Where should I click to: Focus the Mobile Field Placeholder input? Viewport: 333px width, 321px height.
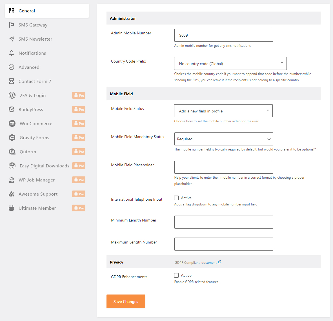point(223,167)
